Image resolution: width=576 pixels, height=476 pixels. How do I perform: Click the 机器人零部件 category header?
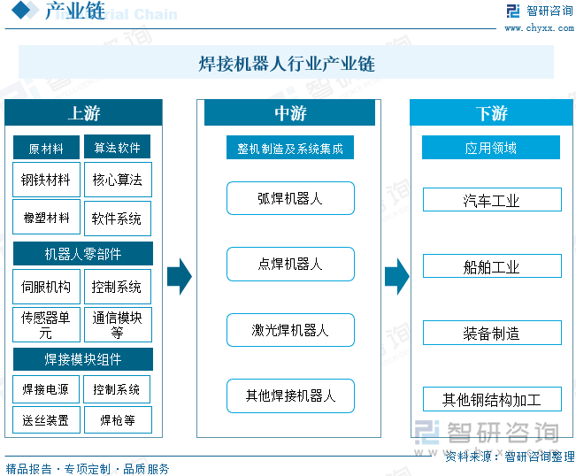click(x=83, y=253)
